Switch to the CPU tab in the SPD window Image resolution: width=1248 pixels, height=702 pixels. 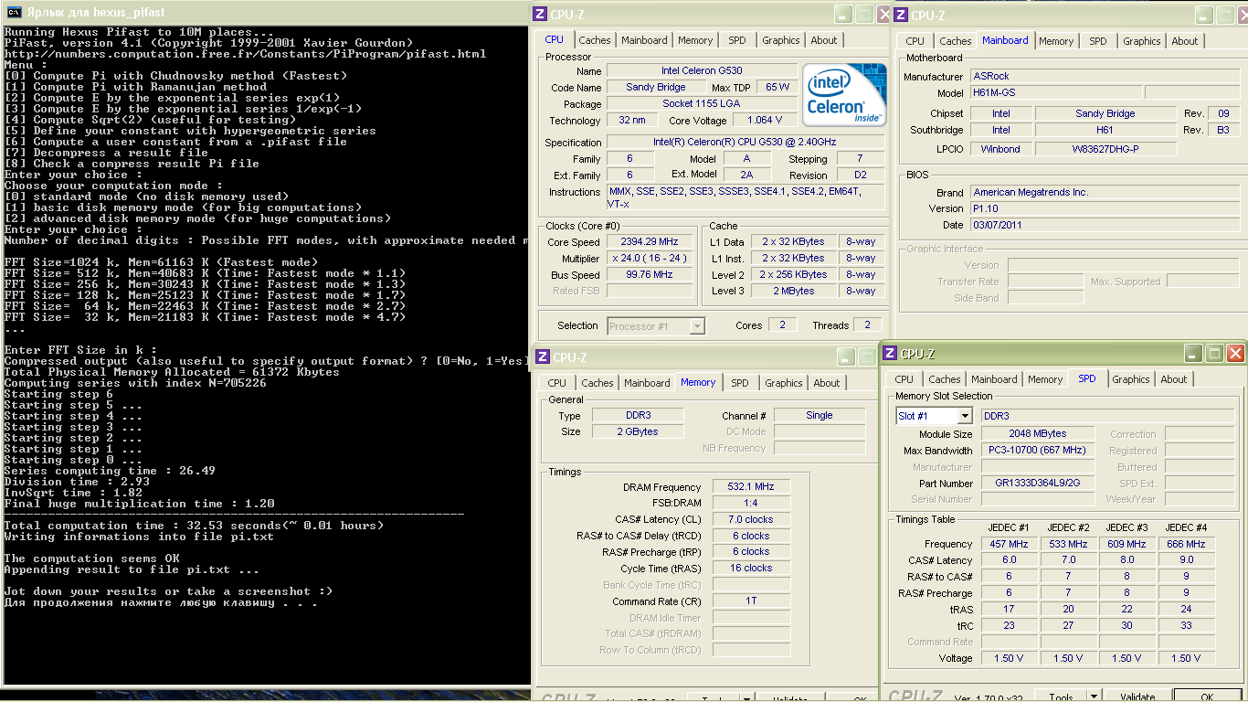click(904, 379)
